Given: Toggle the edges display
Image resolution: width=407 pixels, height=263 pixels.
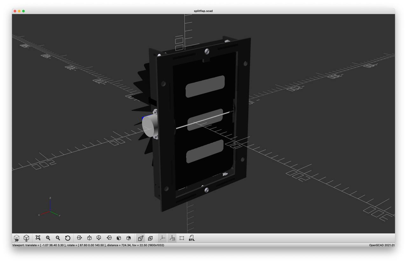Looking at the screenshot, I should tap(181, 238).
